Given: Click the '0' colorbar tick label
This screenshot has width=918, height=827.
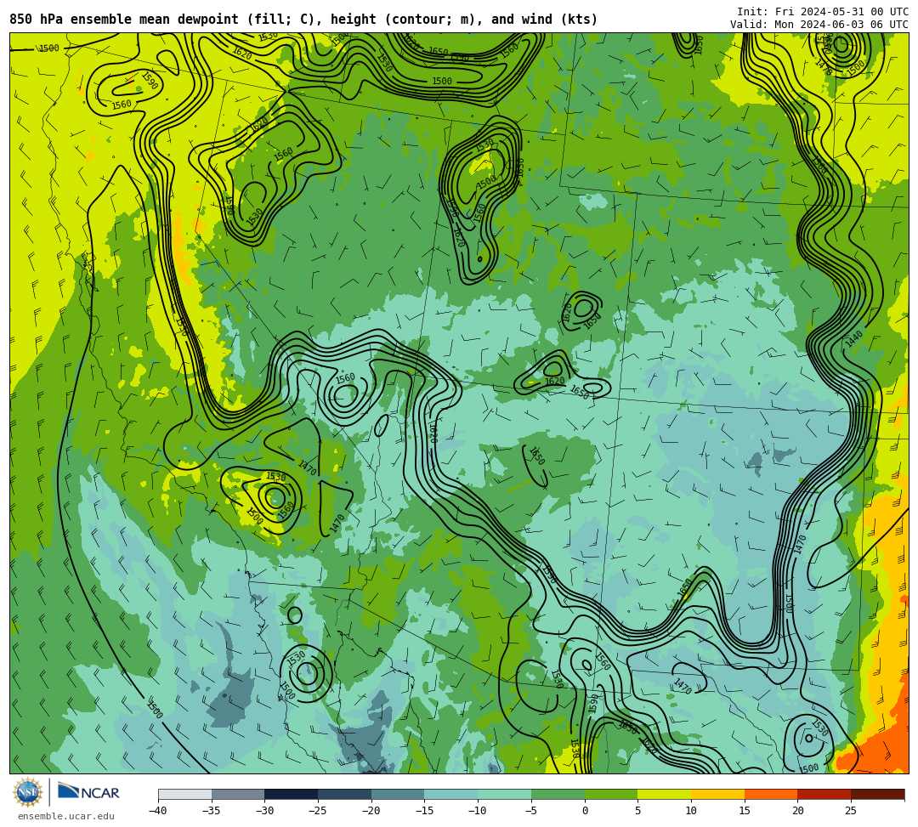Looking at the screenshot, I should coord(585,811).
